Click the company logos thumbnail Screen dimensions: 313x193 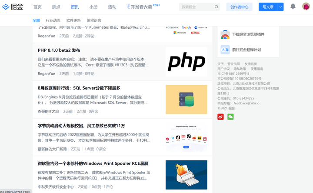click(x=186, y=30)
